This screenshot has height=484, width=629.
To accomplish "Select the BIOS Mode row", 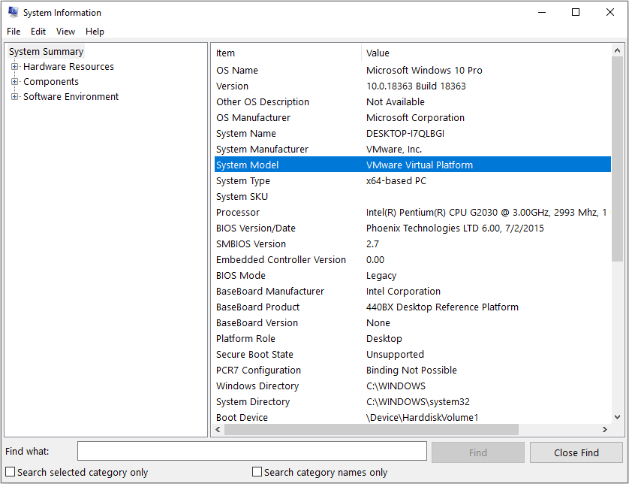I will [413, 276].
